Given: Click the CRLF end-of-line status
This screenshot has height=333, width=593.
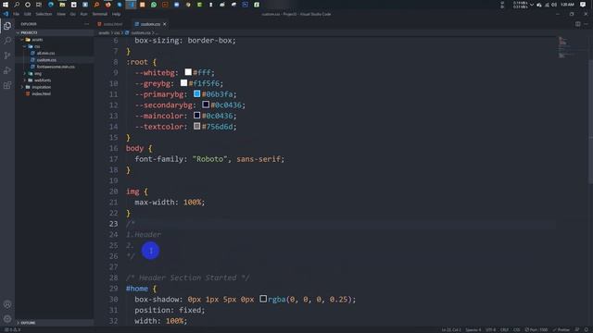Looking at the screenshot, I should 504,329.
